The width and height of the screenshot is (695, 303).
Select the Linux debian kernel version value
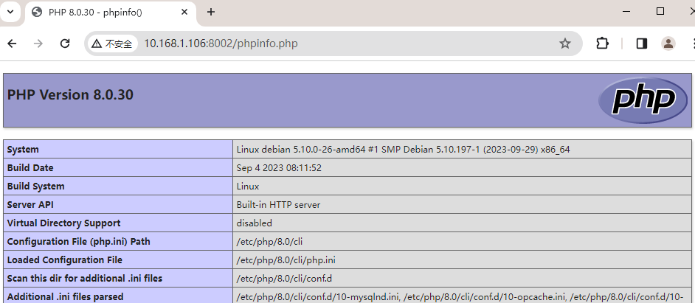[403, 149]
